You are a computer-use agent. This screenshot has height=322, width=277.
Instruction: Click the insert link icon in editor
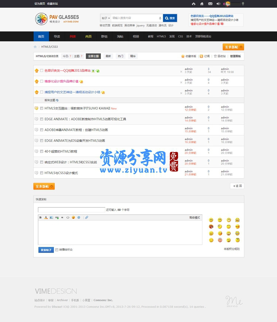coord(57,217)
